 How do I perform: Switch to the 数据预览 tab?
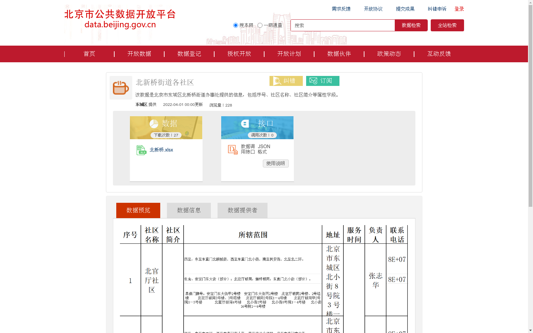[x=138, y=210]
